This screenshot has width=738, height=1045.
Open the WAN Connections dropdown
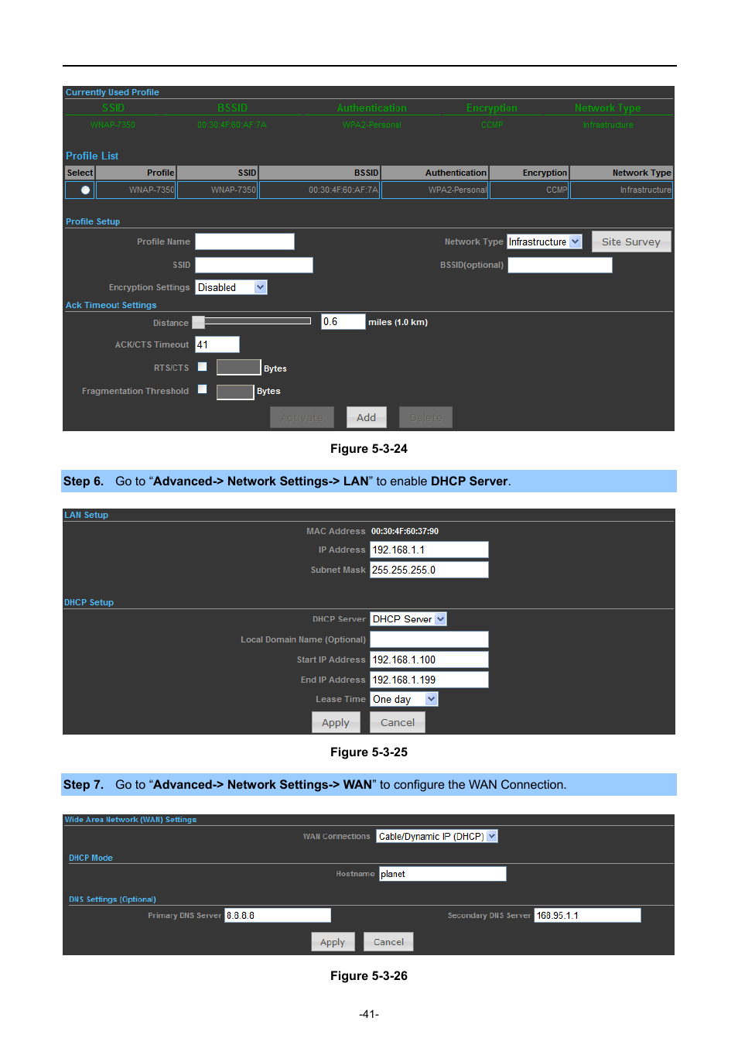(x=436, y=836)
